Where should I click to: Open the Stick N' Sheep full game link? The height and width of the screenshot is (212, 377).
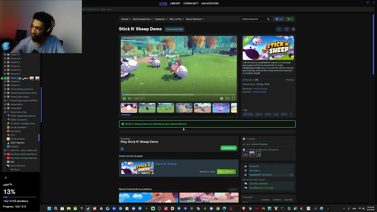[x=166, y=164]
